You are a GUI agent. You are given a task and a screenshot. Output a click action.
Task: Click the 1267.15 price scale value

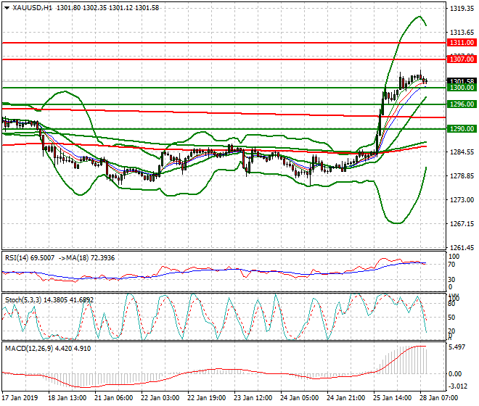coord(462,224)
